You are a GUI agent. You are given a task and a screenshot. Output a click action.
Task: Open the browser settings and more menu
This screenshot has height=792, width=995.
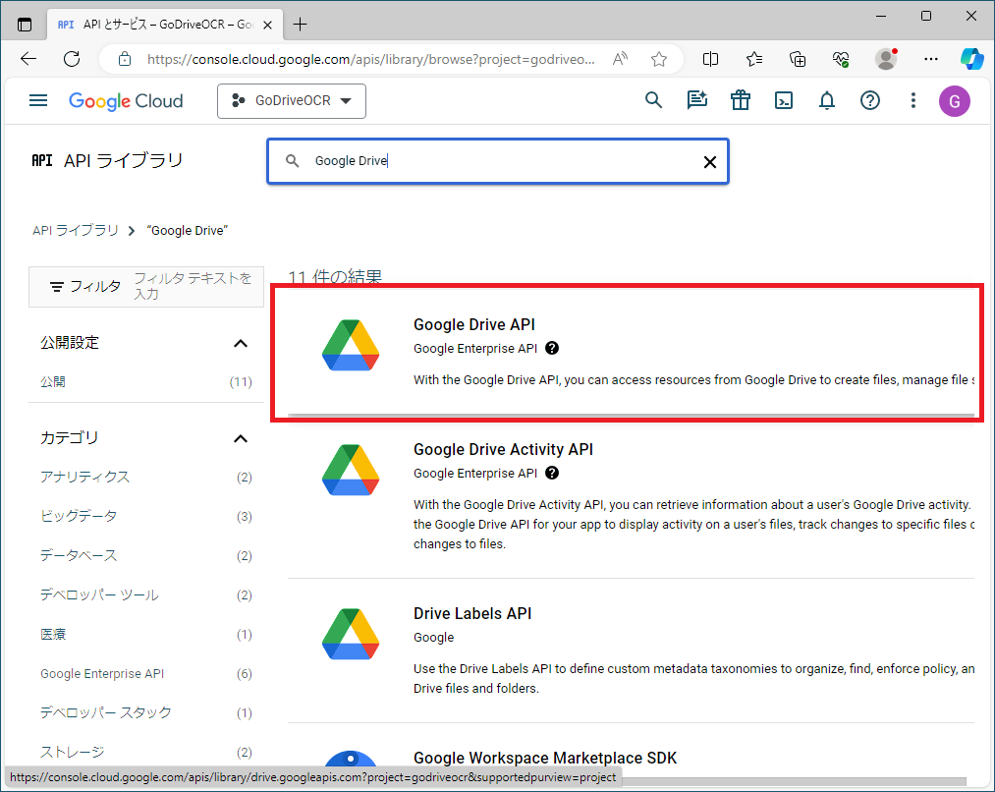point(931,59)
